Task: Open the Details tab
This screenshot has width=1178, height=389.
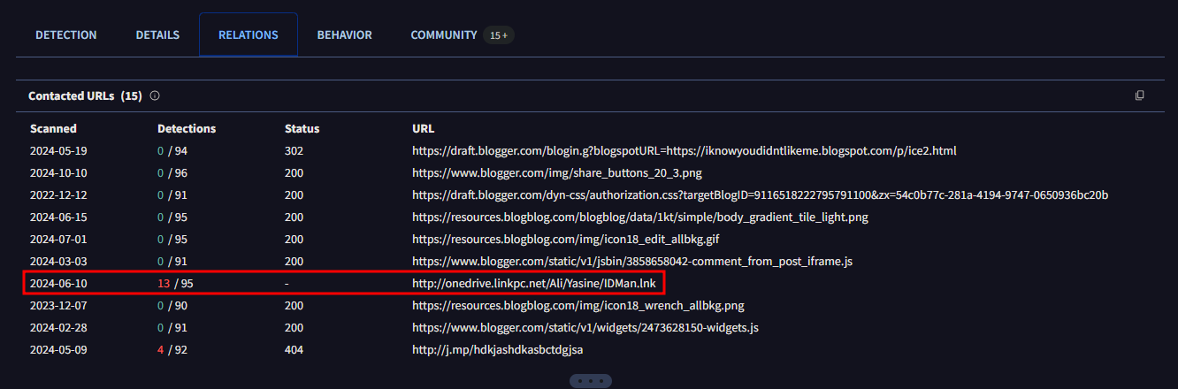Action: pyautogui.click(x=157, y=35)
